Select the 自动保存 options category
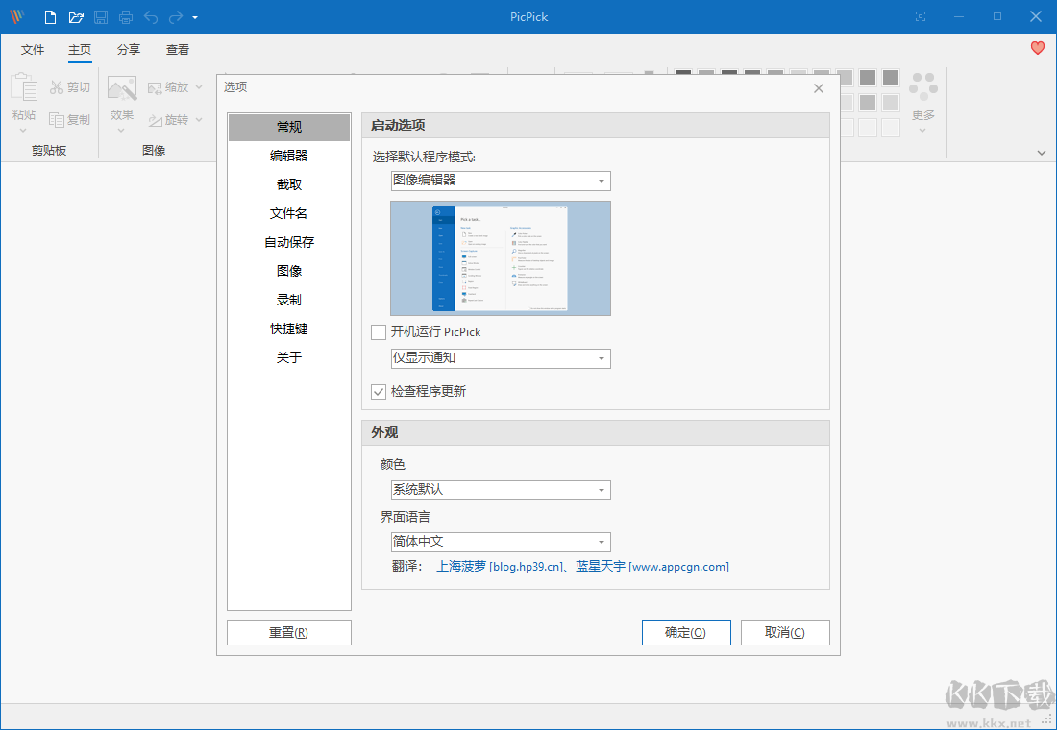Screen dimensions: 1057x730 [289, 242]
